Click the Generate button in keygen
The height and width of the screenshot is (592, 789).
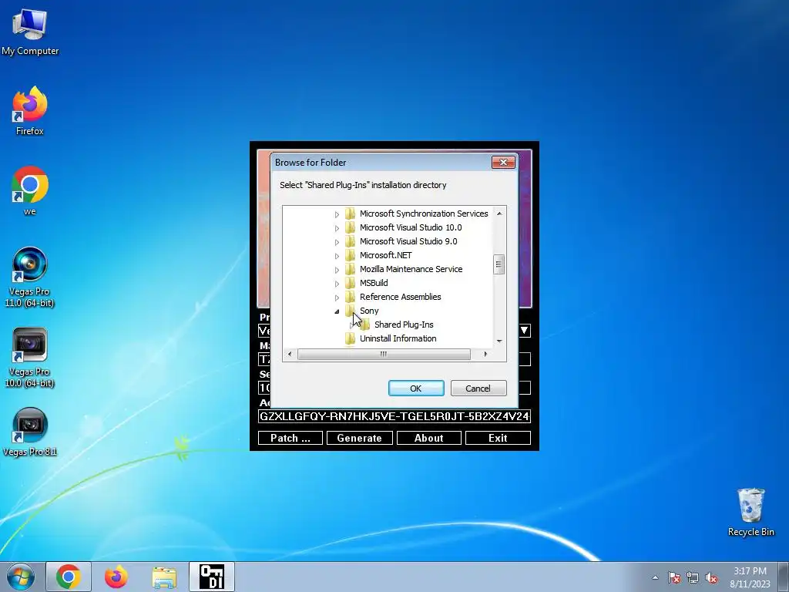(359, 438)
